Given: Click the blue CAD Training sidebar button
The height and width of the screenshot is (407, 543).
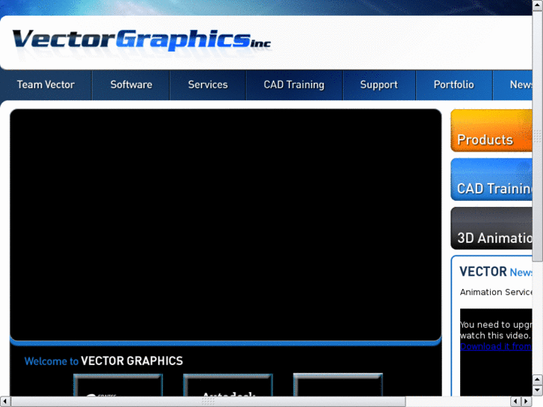Looking at the screenshot, I should (491, 179).
